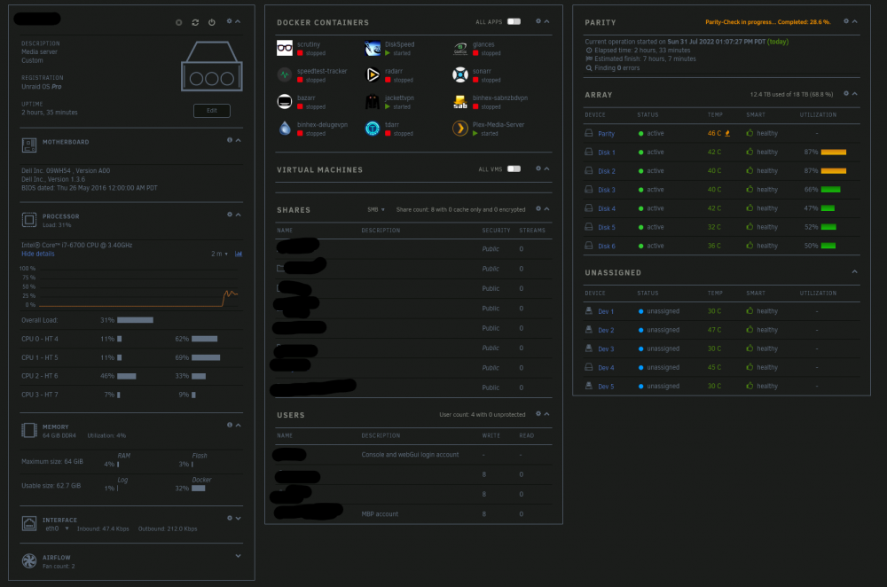Open the 2 m CPU graph interval dropdown

pos(219,254)
